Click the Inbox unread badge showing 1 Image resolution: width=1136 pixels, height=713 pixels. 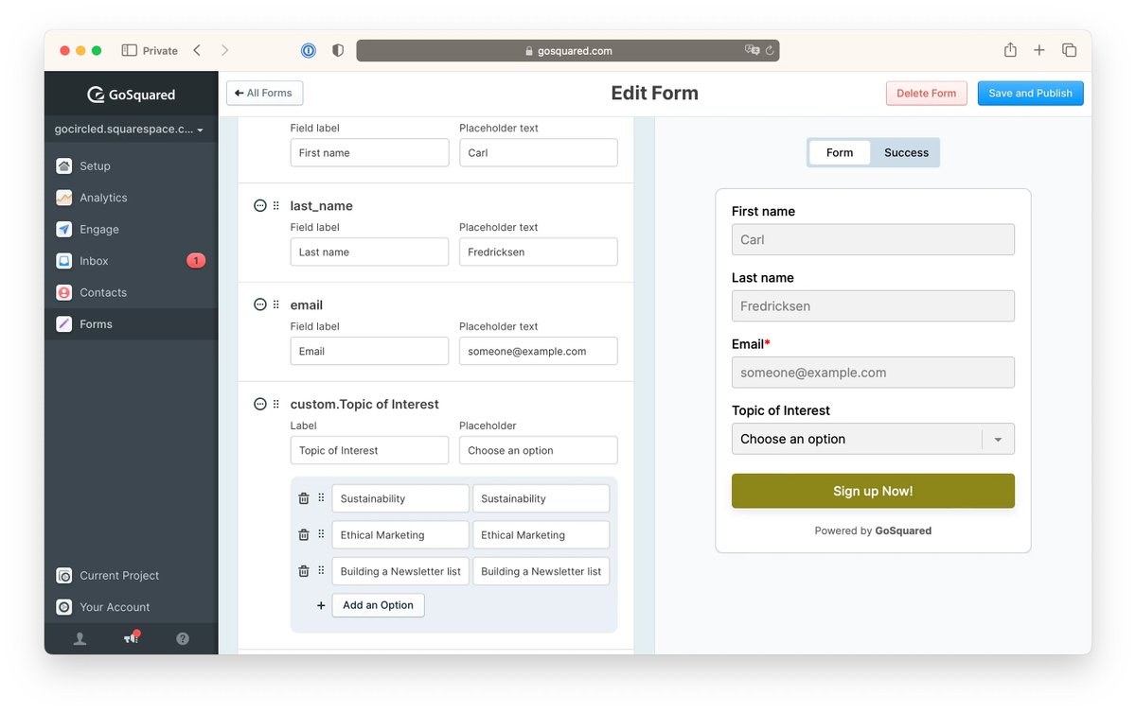tap(195, 261)
